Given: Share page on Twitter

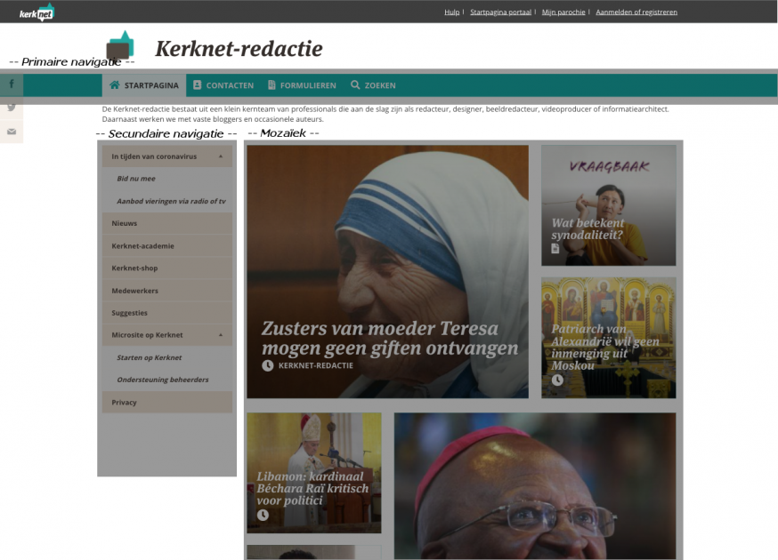Looking at the screenshot, I should click(12, 108).
